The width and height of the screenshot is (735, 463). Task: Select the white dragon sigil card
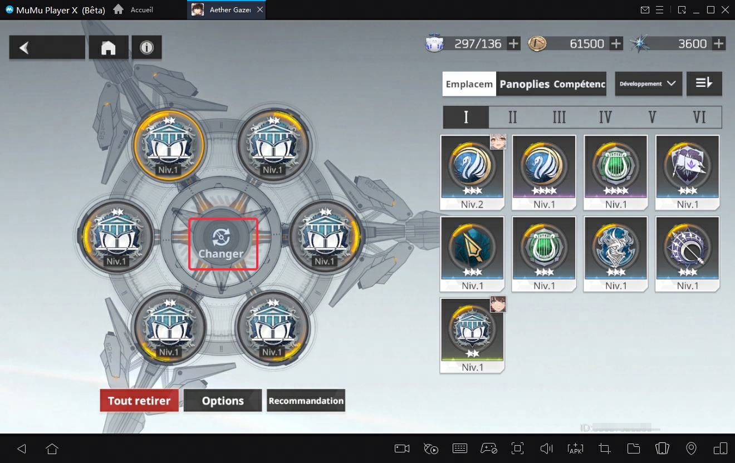coord(616,254)
